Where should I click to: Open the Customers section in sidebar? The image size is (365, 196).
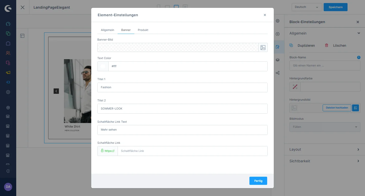[8, 53]
